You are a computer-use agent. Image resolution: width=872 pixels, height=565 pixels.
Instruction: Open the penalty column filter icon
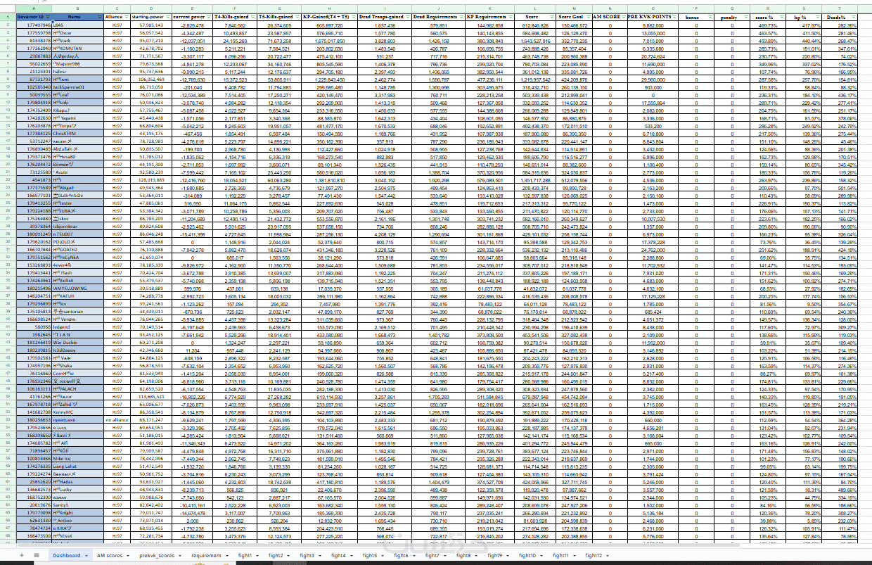coord(745,17)
